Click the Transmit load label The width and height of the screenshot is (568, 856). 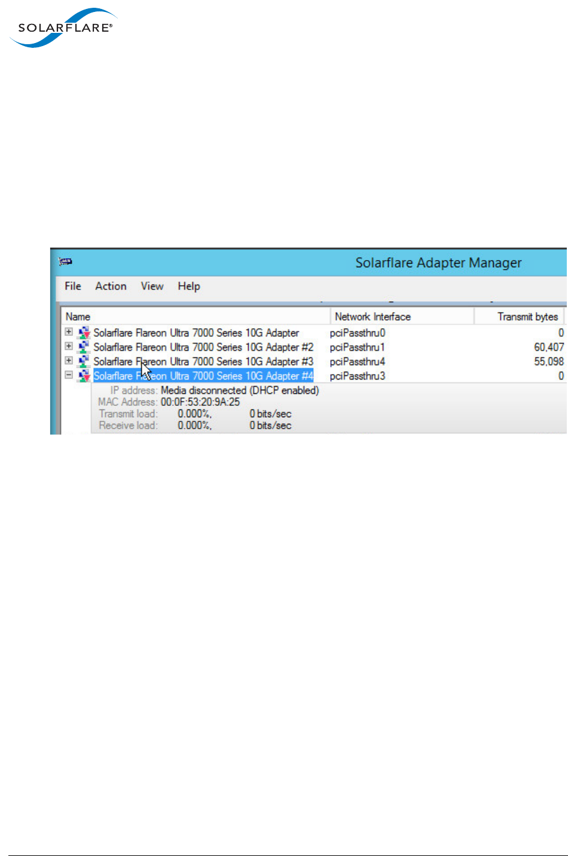click(128, 414)
